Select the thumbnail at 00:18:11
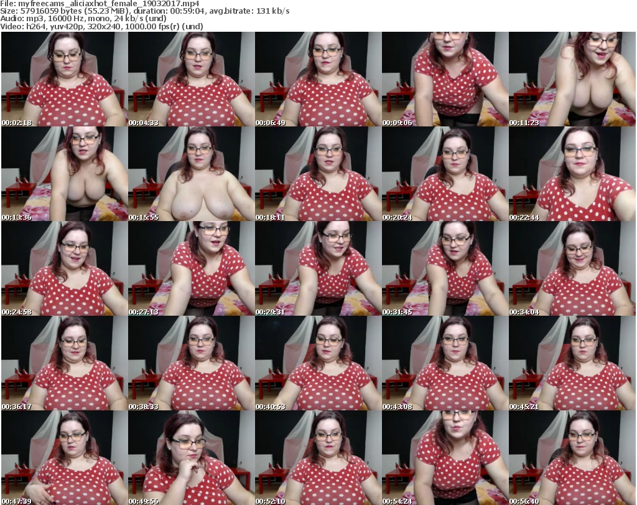Image resolution: width=637 pixels, height=505 pixels. tap(318, 174)
